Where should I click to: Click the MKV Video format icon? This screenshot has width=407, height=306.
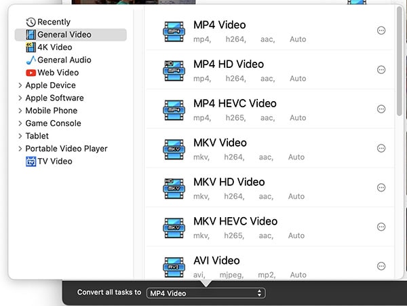click(174, 149)
